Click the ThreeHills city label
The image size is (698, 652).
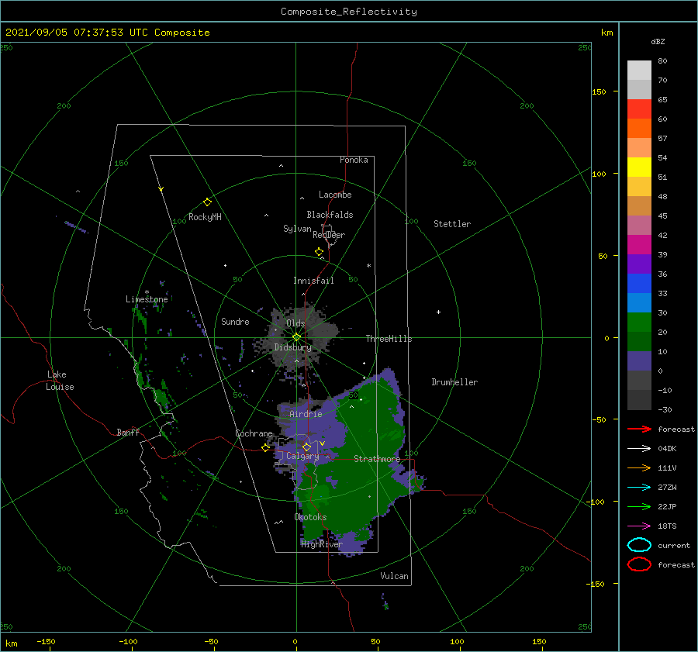click(x=389, y=339)
